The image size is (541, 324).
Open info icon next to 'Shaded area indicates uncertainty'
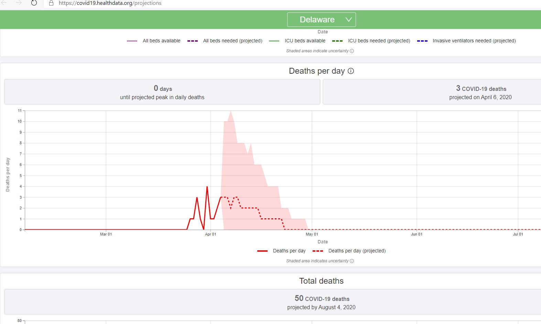pyautogui.click(x=352, y=261)
